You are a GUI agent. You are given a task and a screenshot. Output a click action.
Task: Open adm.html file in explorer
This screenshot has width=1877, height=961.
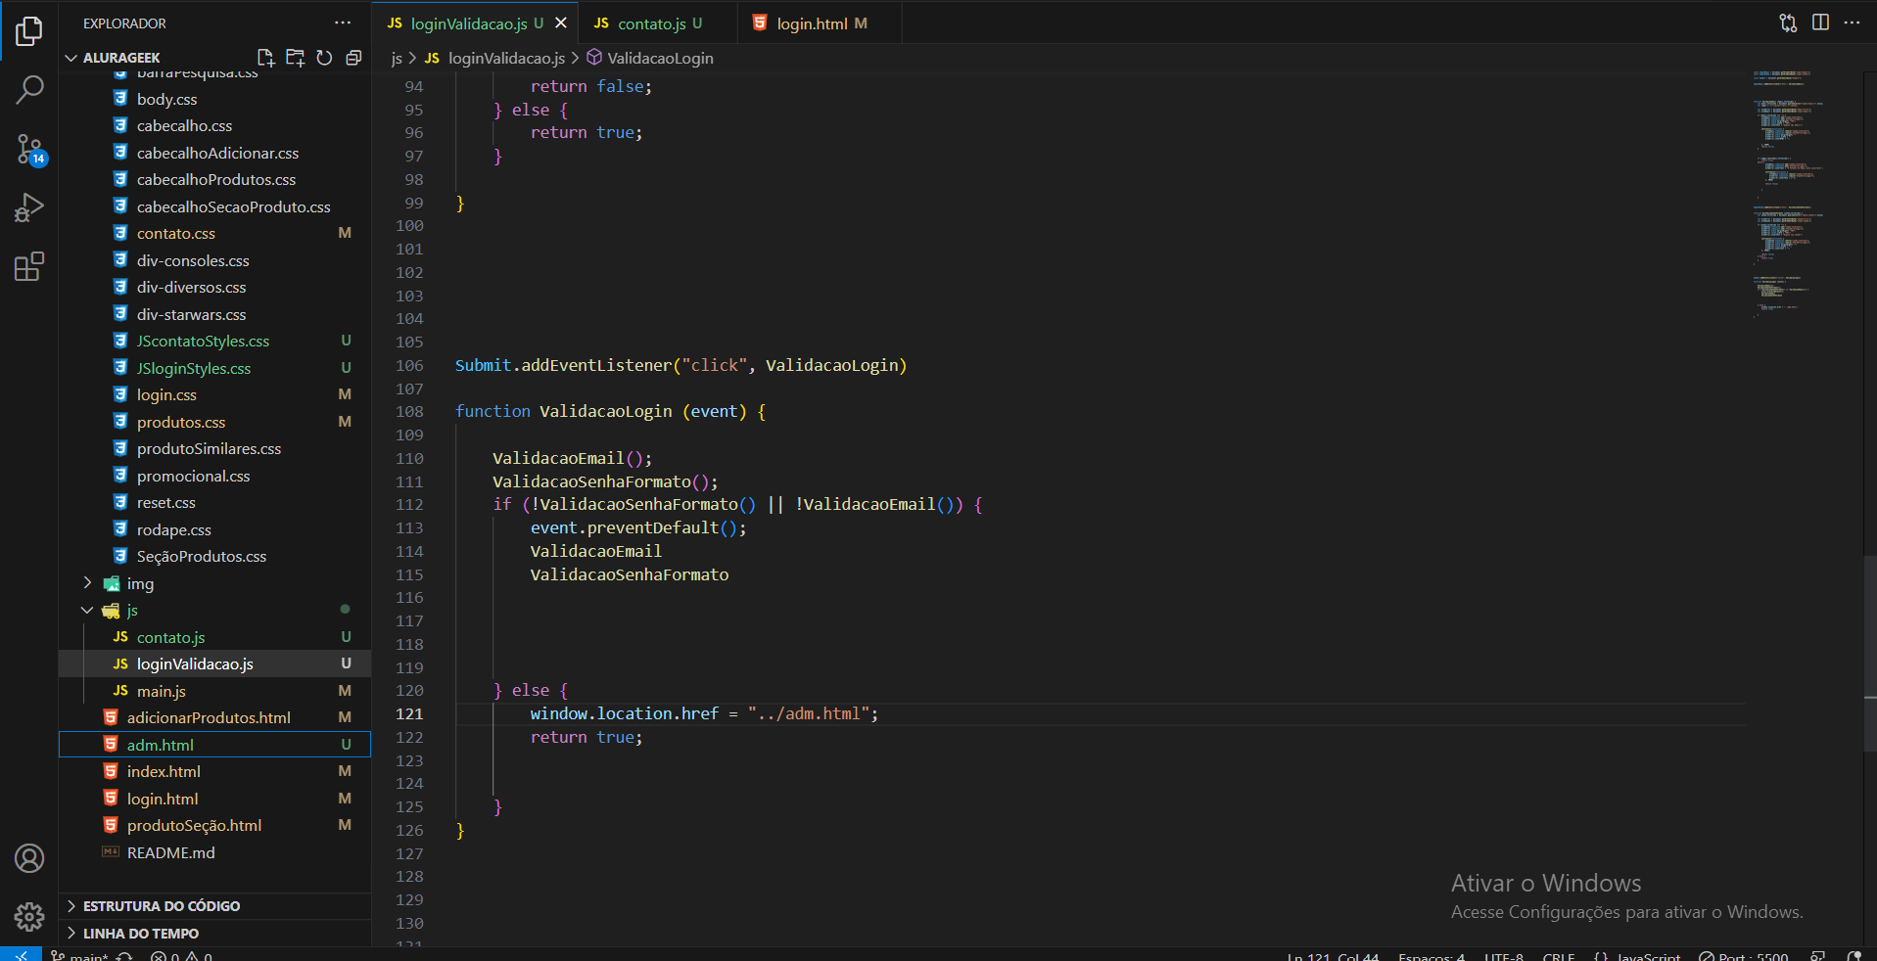pyautogui.click(x=215, y=745)
